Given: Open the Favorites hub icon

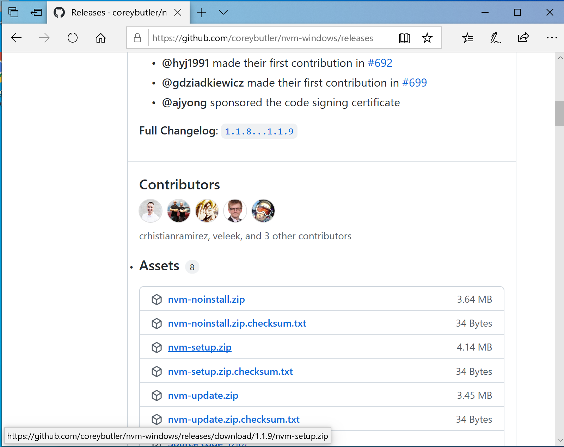Looking at the screenshot, I should point(468,38).
